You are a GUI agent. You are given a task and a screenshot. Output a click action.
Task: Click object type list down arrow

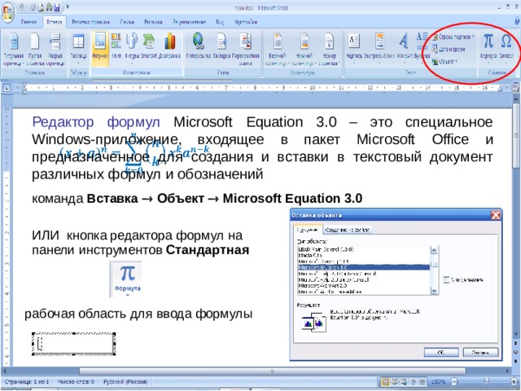point(434,291)
